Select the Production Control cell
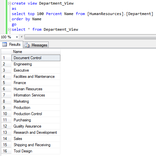 coord(36,114)
